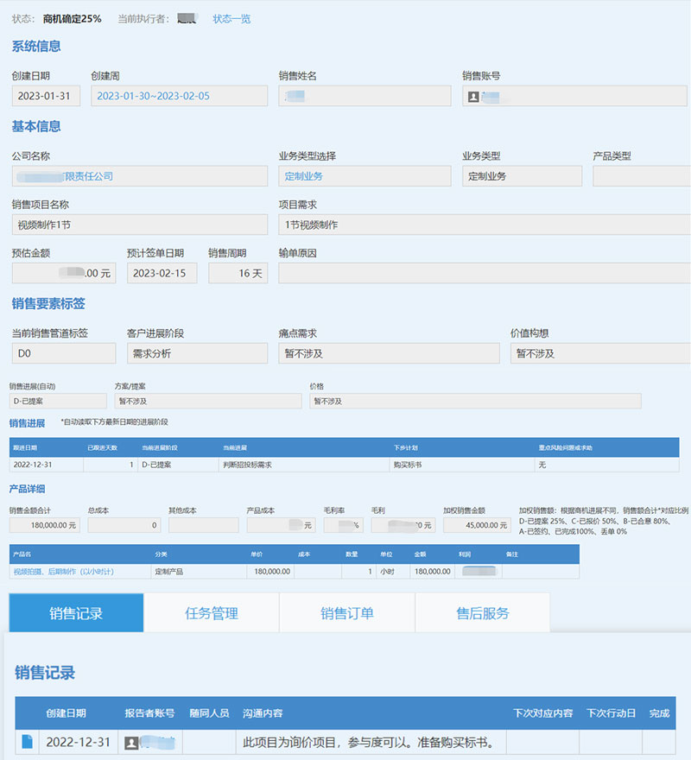Image resolution: width=691 pixels, height=760 pixels.
Task: Switch to the 任务管理 tab
Action: click(x=212, y=613)
